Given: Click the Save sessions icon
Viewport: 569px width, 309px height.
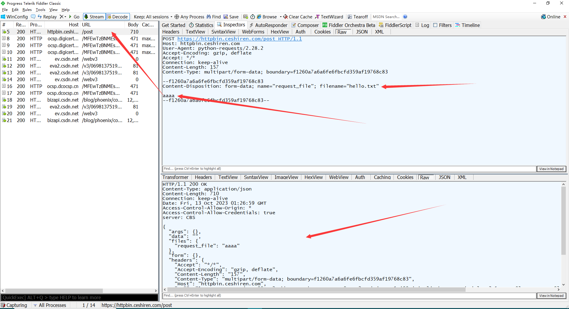Looking at the screenshot, I should tap(231, 17).
